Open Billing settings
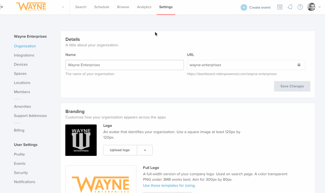This screenshot has width=325, height=193. [19, 130]
